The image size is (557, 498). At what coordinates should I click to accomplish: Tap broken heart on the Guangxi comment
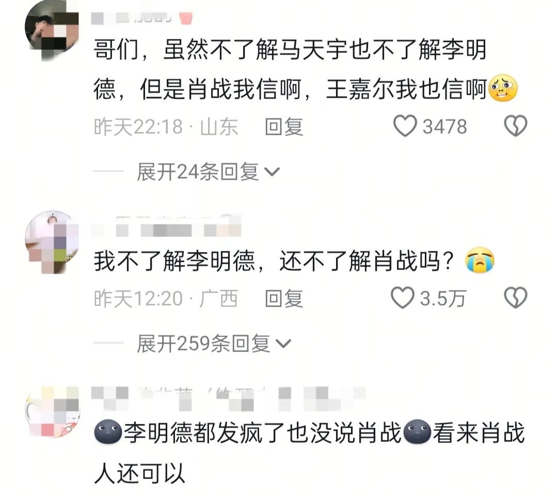[x=516, y=298]
